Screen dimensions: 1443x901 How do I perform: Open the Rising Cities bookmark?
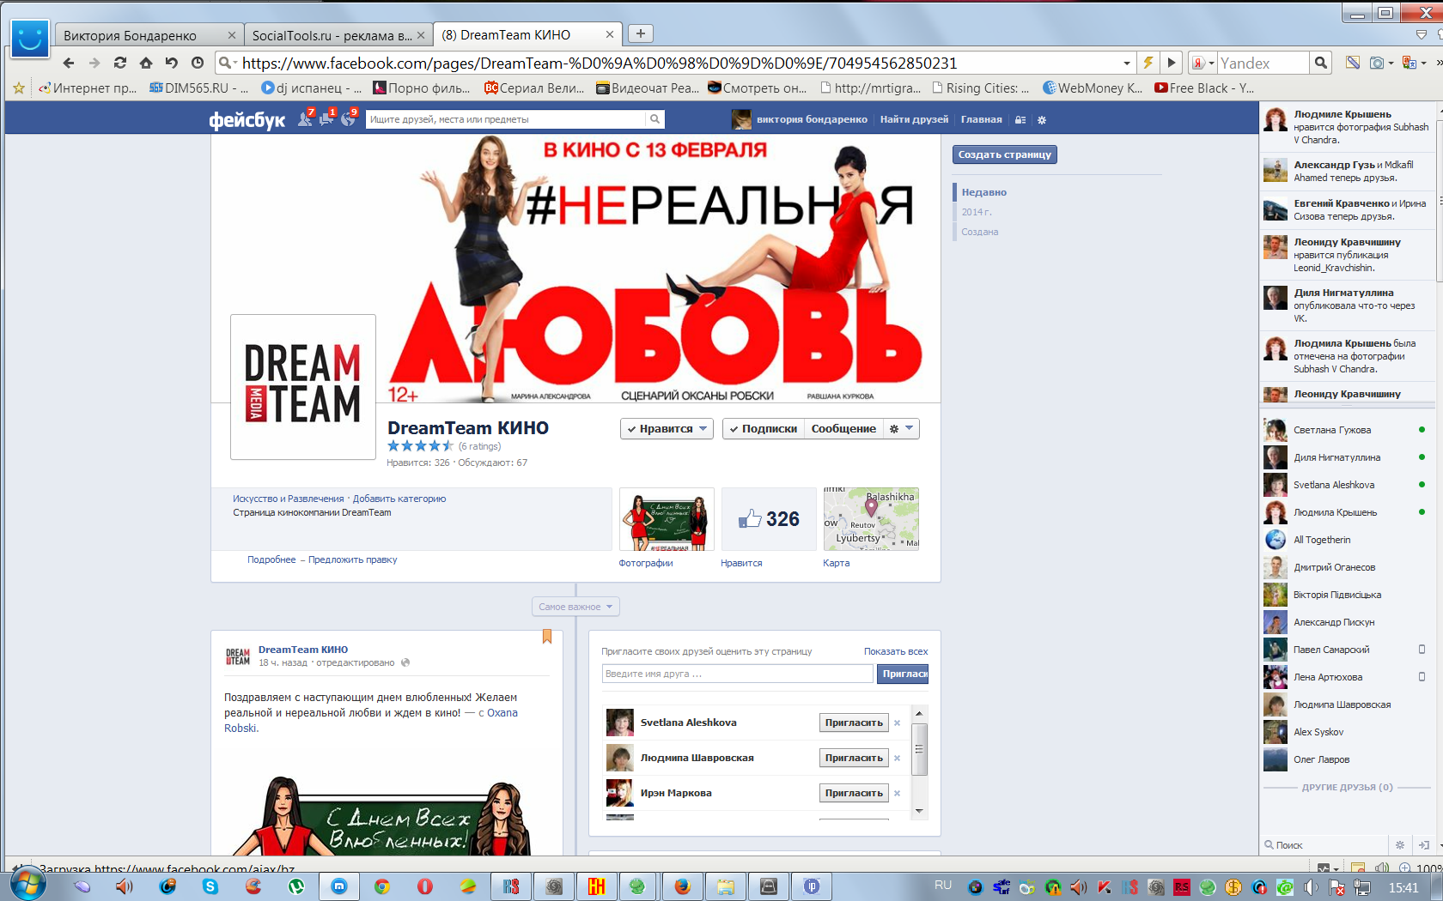point(981,88)
